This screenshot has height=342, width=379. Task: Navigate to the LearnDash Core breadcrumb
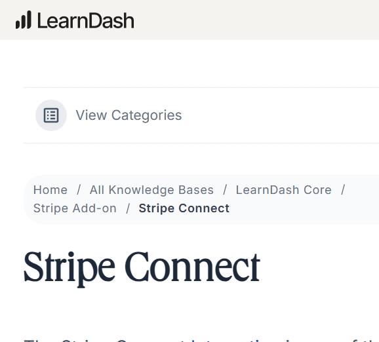point(283,190)
